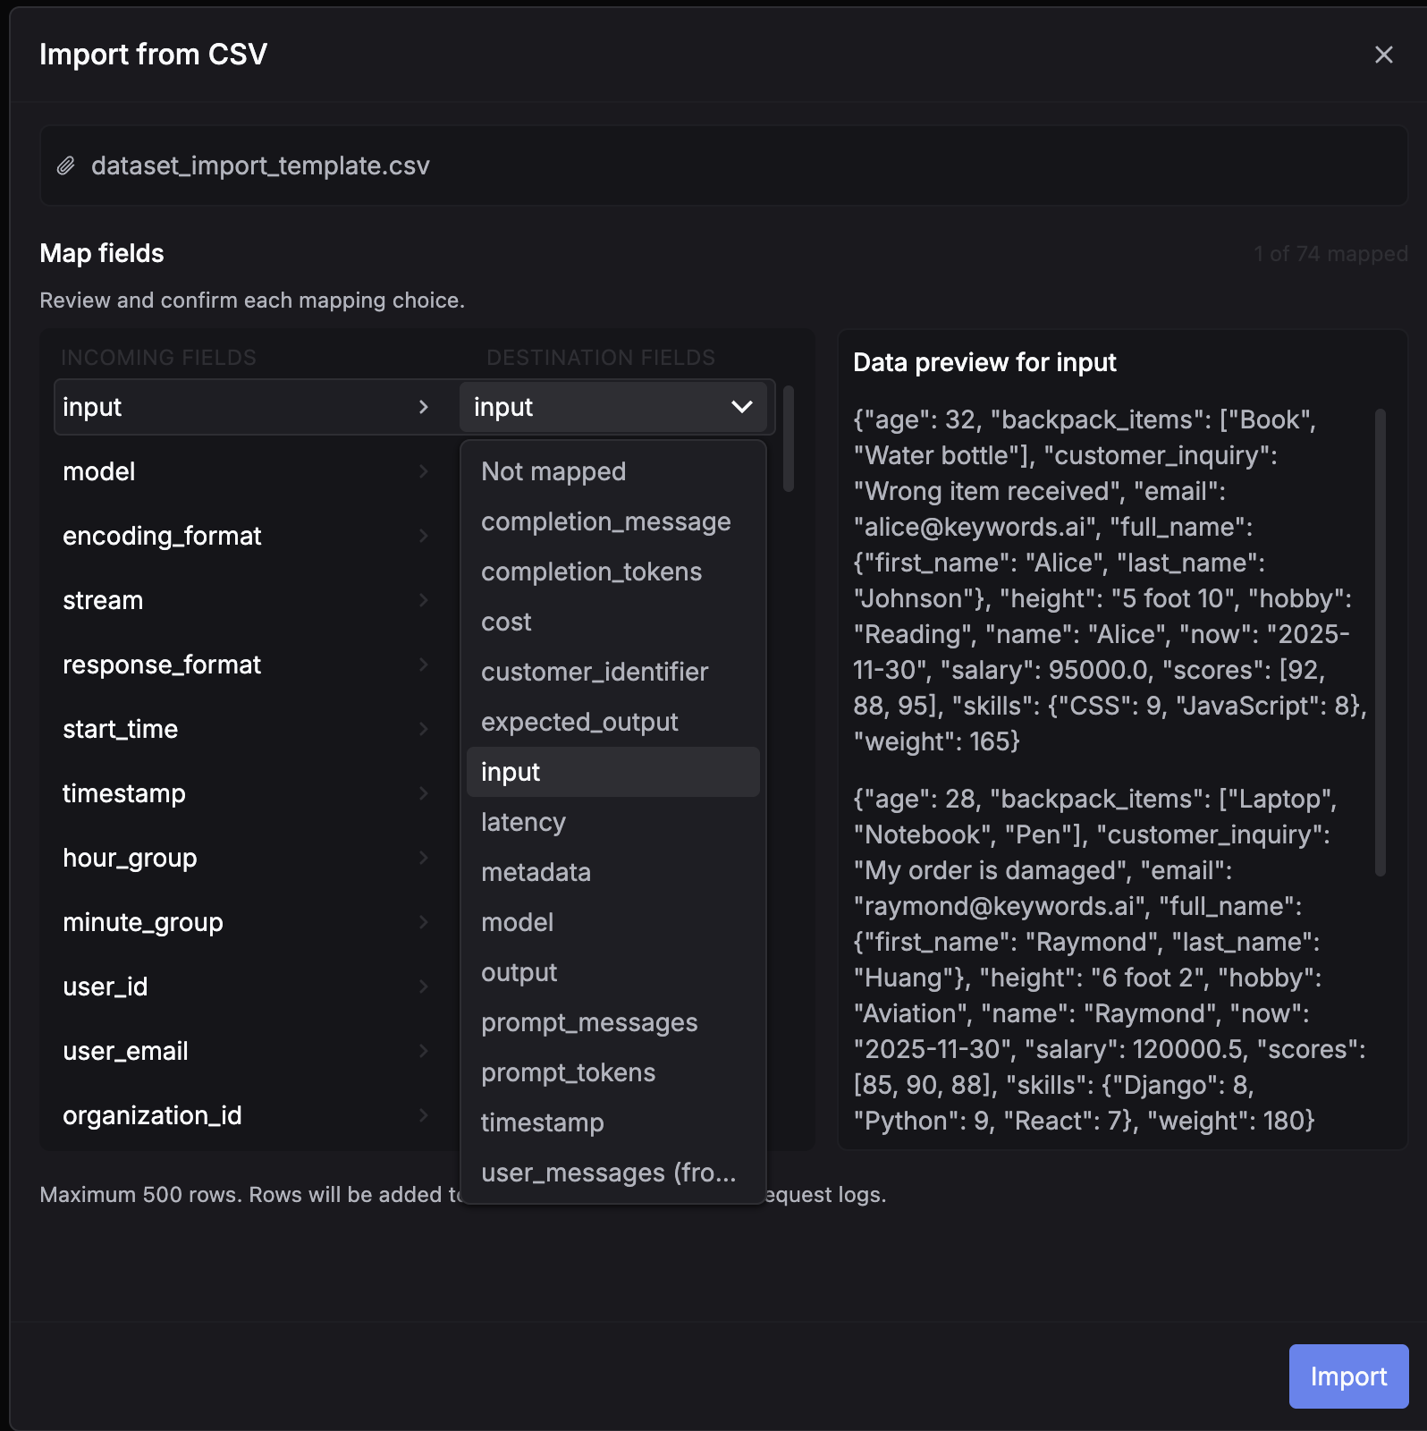
Task: Click the chevron arrow in the stream row
Action: tap(424, 600)
